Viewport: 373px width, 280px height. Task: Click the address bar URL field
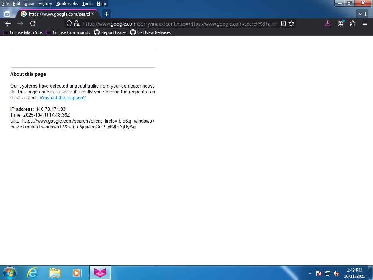pos(180,24)
